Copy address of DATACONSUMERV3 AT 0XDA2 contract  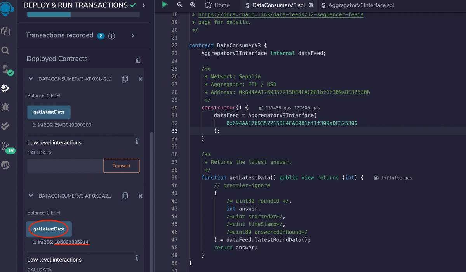coord(125,196)
